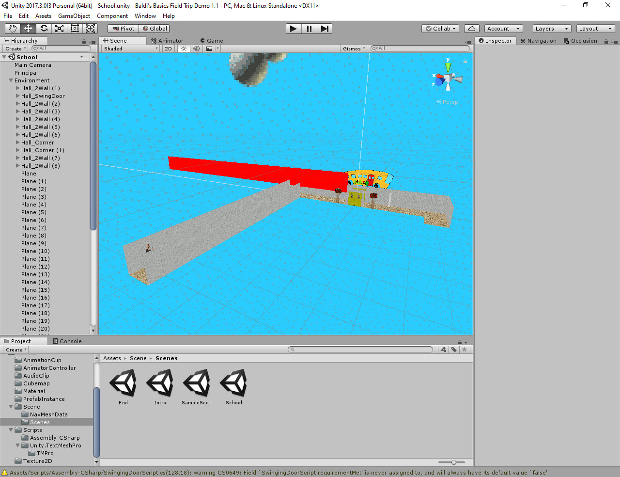Open the Intro scene asset

pyautogui.click(x=159, y=383)
